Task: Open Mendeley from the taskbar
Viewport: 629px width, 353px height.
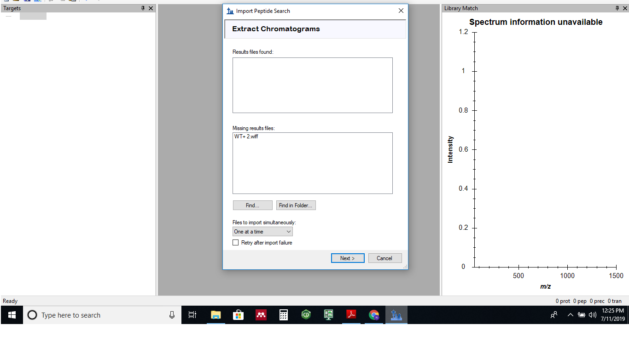Action: (x=261, y=315)
